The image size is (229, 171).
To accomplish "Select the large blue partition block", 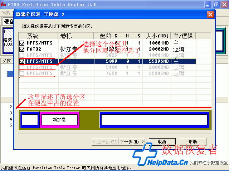I will (154, 120).
